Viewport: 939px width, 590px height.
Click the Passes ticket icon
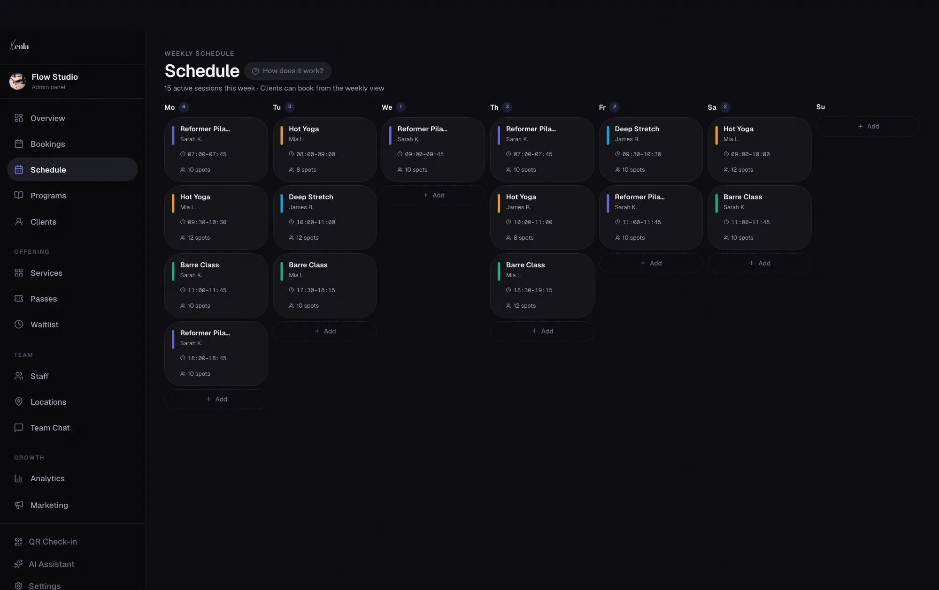pyautogui.click(x=19, y=299)
